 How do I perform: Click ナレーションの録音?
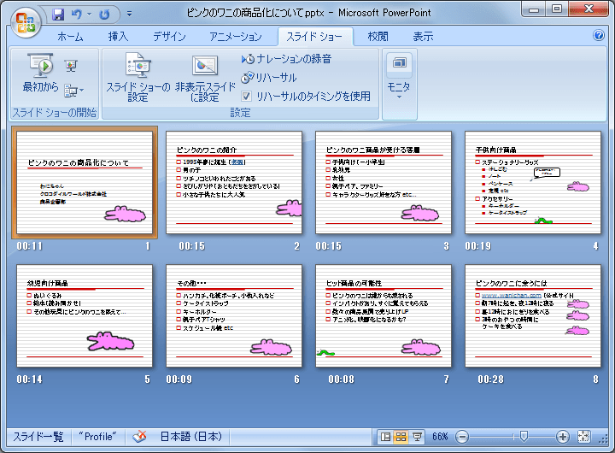286,59
